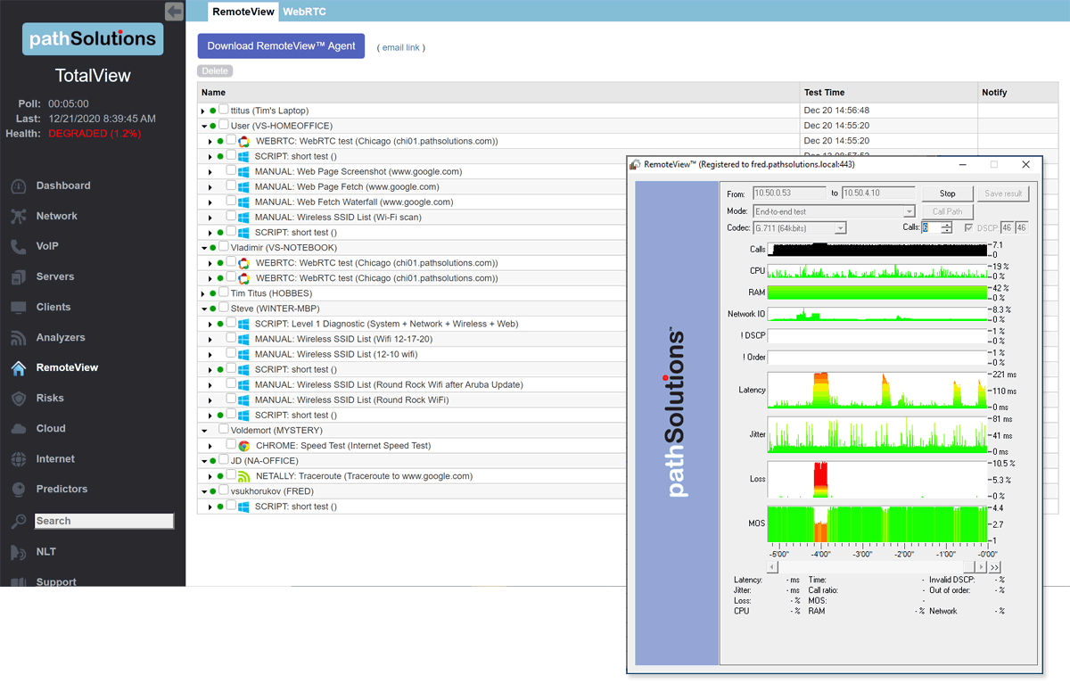Expand the Voldemort (MYSTERY) tree entry

pyautogui.click(x=203, y=430)
